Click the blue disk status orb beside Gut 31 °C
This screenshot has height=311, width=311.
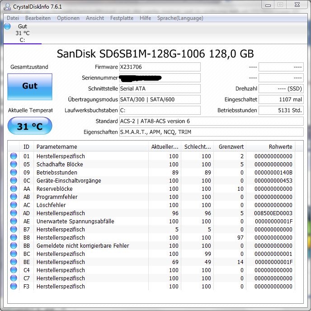(x=7, y=26)
